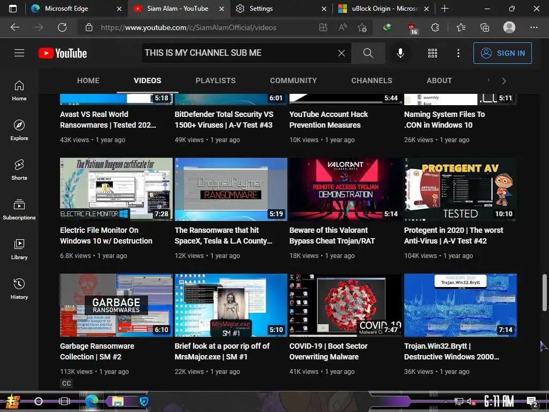Open Garbage Ransomwares thumbnail

(116, 305)
